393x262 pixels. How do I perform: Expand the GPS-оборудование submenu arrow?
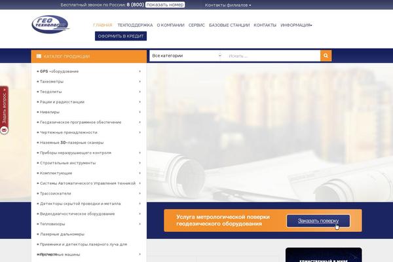pos(140,71)
